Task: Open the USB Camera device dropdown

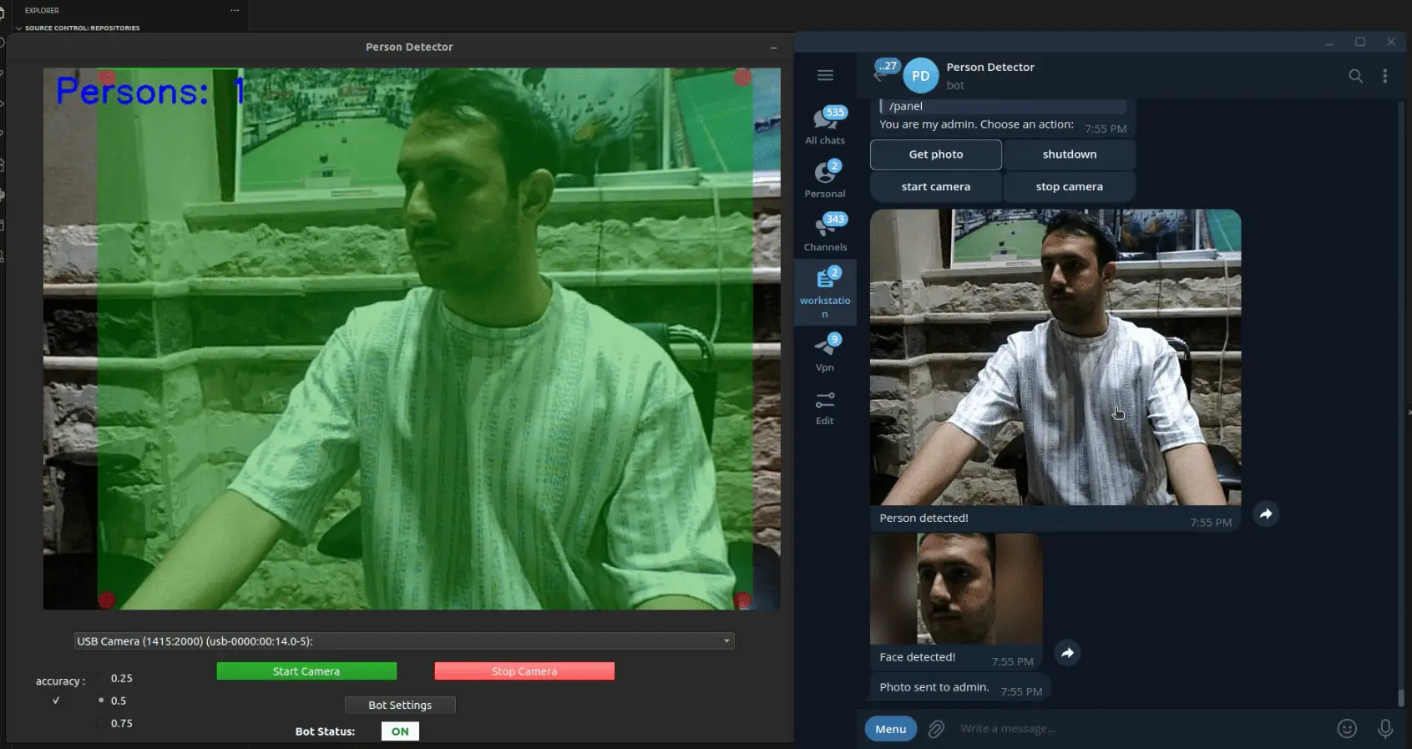Action: point(404,641)
